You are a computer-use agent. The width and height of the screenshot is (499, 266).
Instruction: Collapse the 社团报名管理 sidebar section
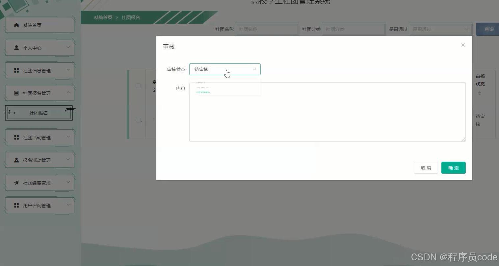coord(68,93)
